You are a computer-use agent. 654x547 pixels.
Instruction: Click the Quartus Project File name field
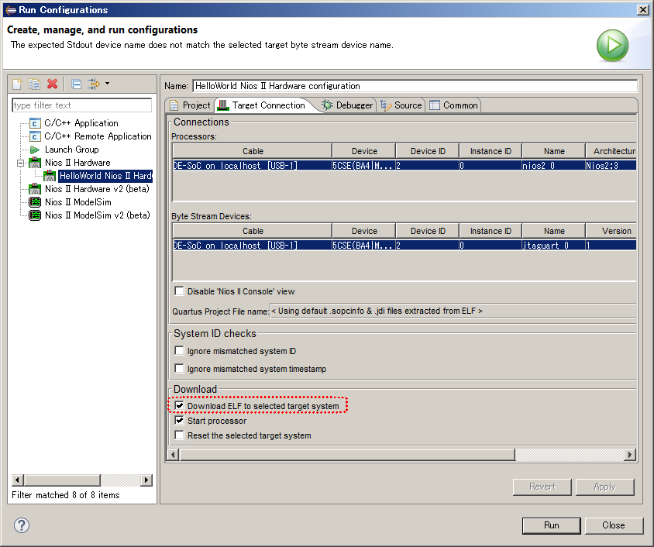coord(453,311)
